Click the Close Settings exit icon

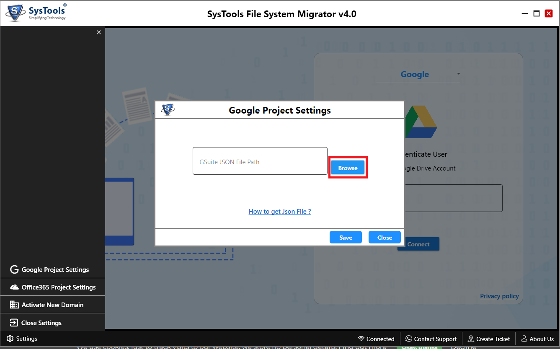point(14,323)
